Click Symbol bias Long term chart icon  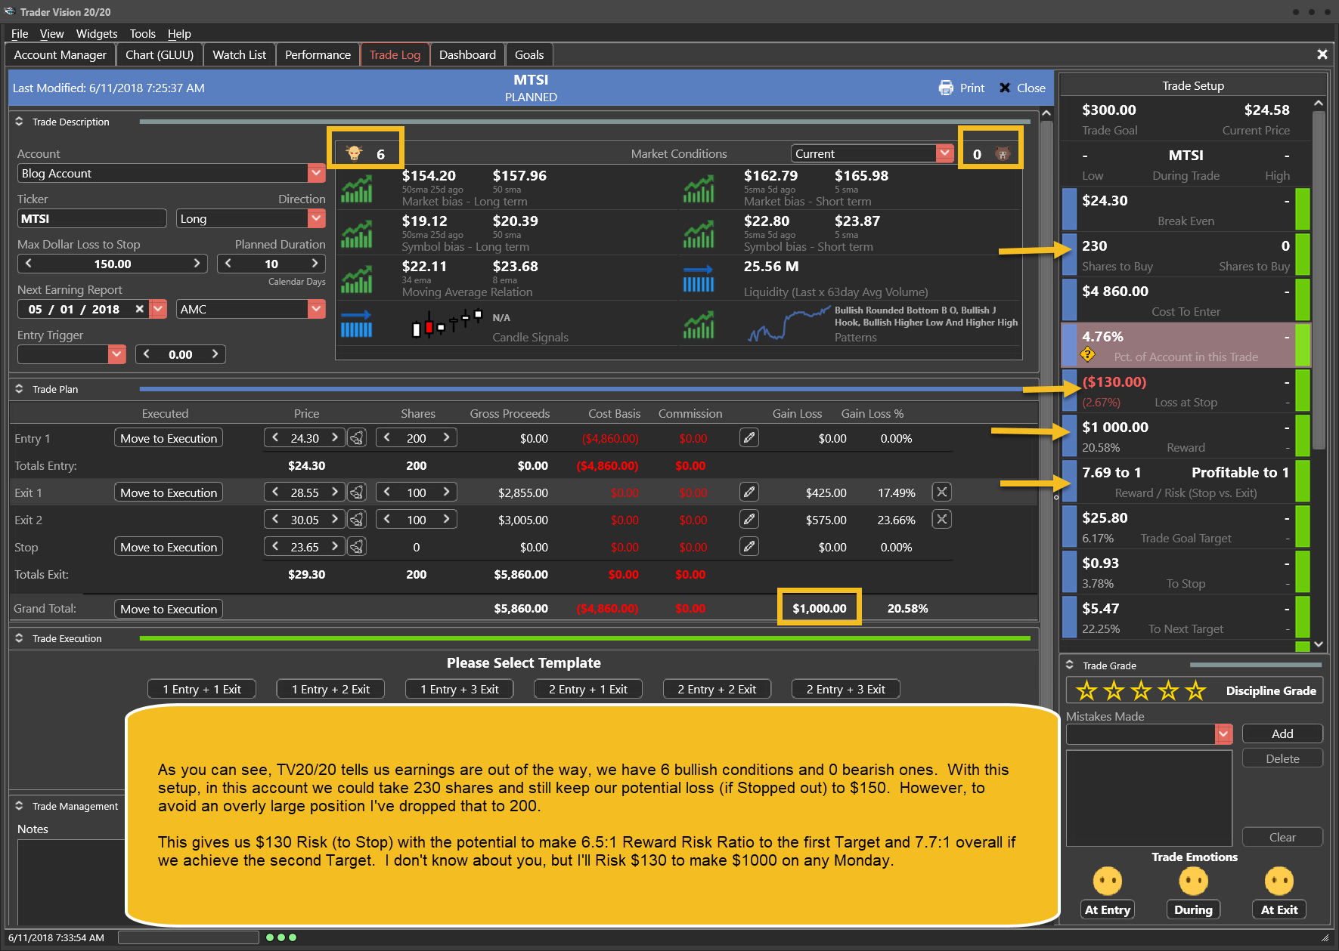point(356,234)
